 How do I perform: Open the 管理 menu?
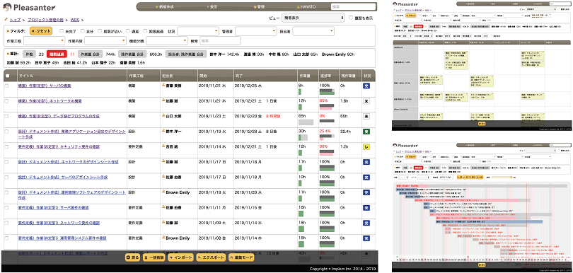click(x=259, y=6)
